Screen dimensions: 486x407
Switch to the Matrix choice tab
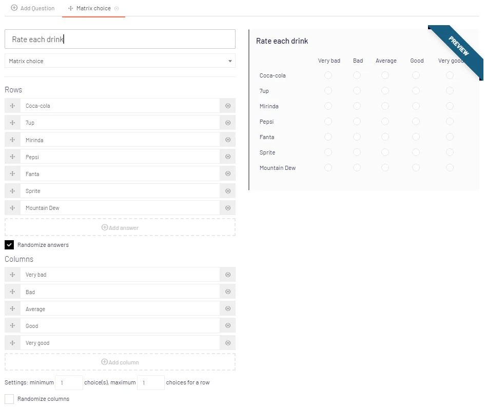click(93, 8)
